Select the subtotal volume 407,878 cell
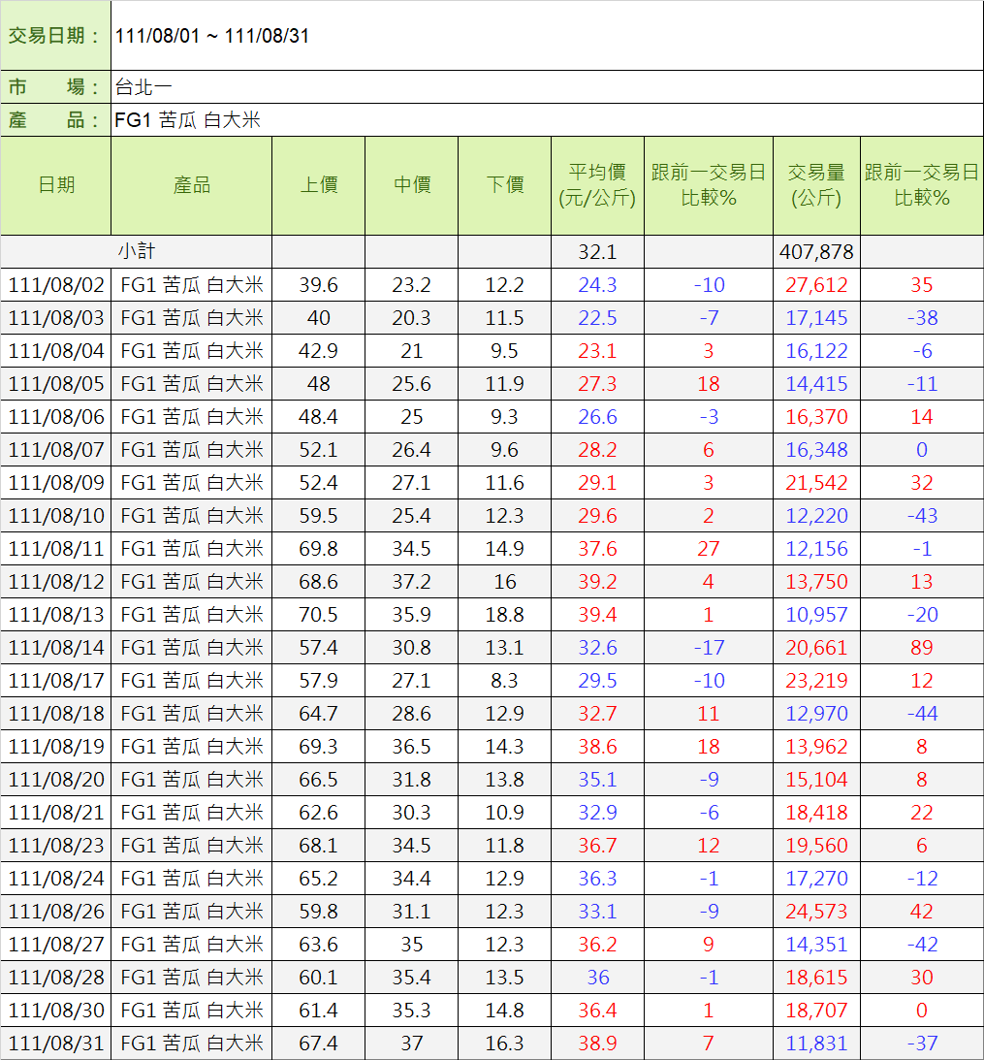Viewport: 984px width, 1060px height. [816, 252]
